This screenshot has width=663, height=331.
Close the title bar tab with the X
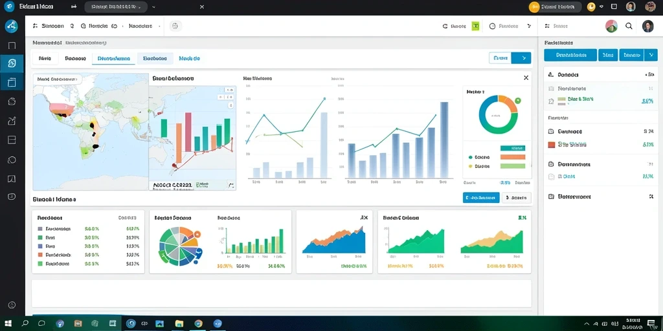tap(202, 6)
